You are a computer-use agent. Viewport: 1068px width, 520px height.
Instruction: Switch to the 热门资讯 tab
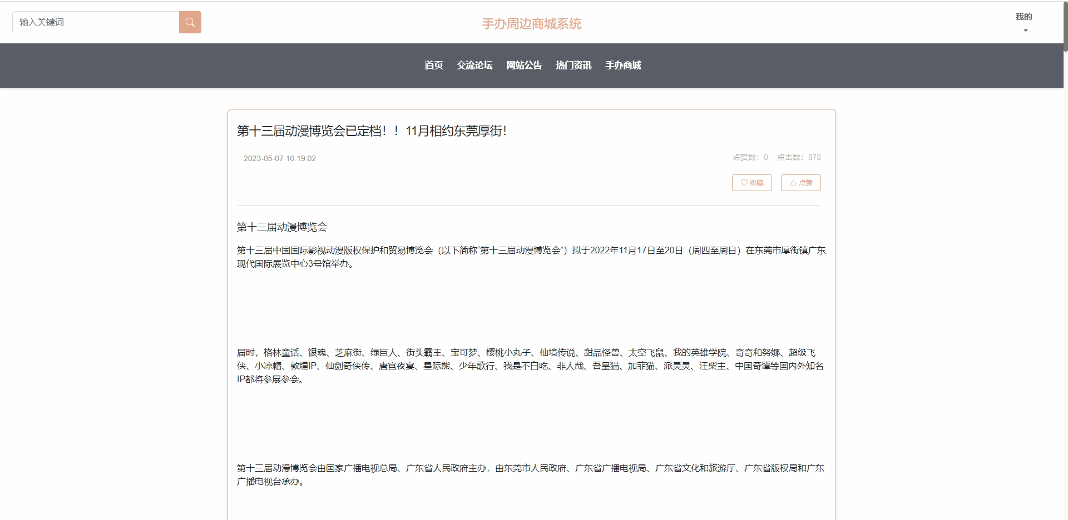tap(573, 66)
